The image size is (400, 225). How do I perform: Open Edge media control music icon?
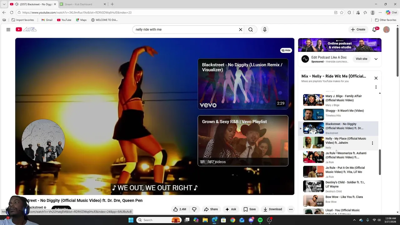coord(358,12)
